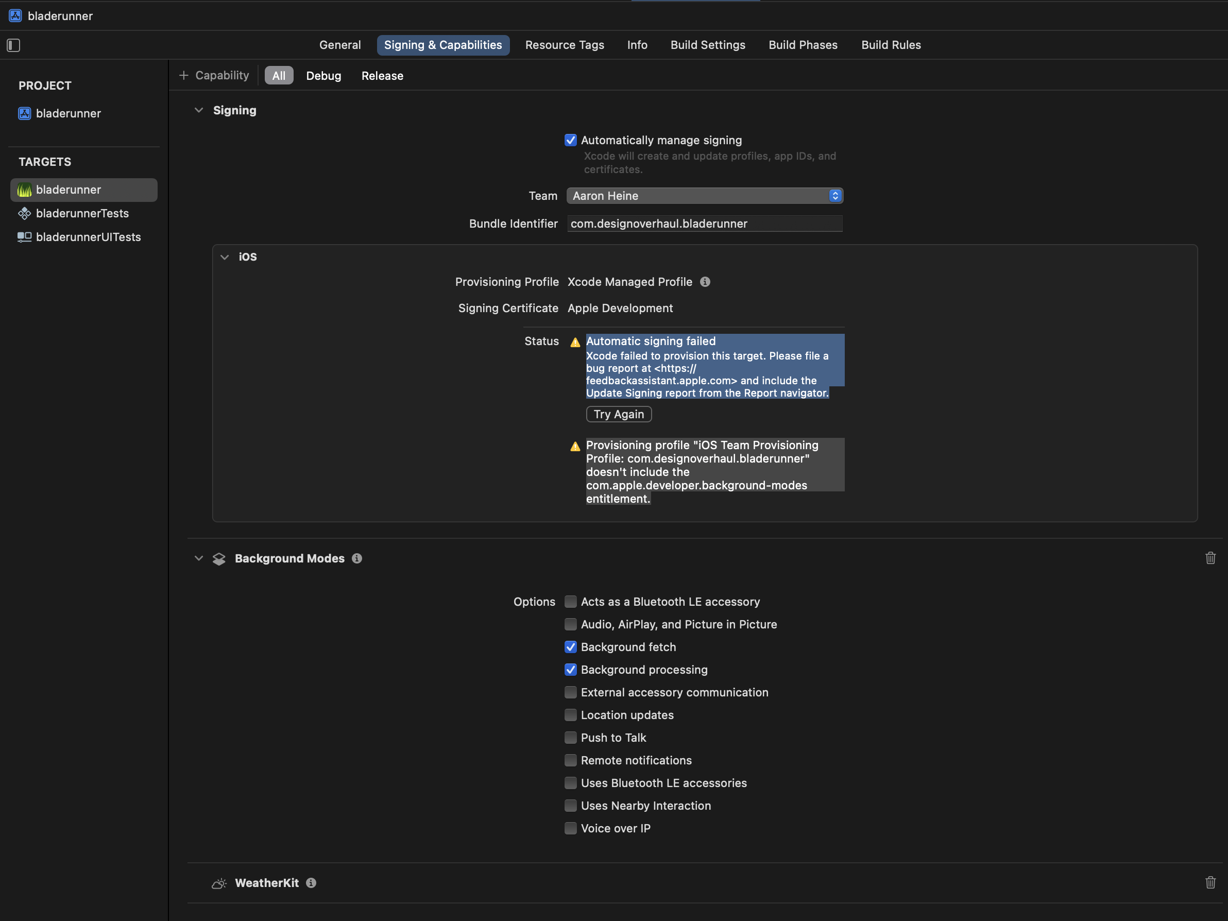The image size is (1228, 921).
Task: Click the Background Modes section title
Action: click(290, 558)
